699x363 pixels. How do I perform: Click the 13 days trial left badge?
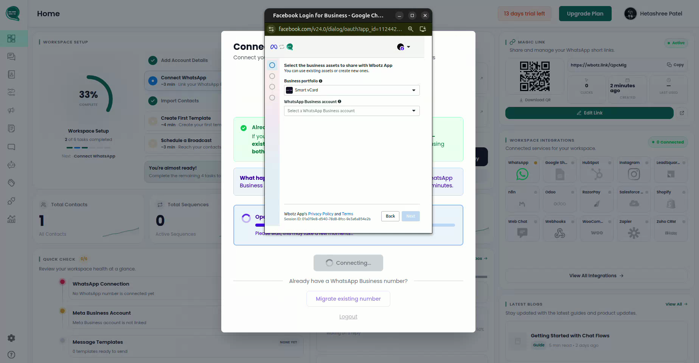tap(524, 14)
